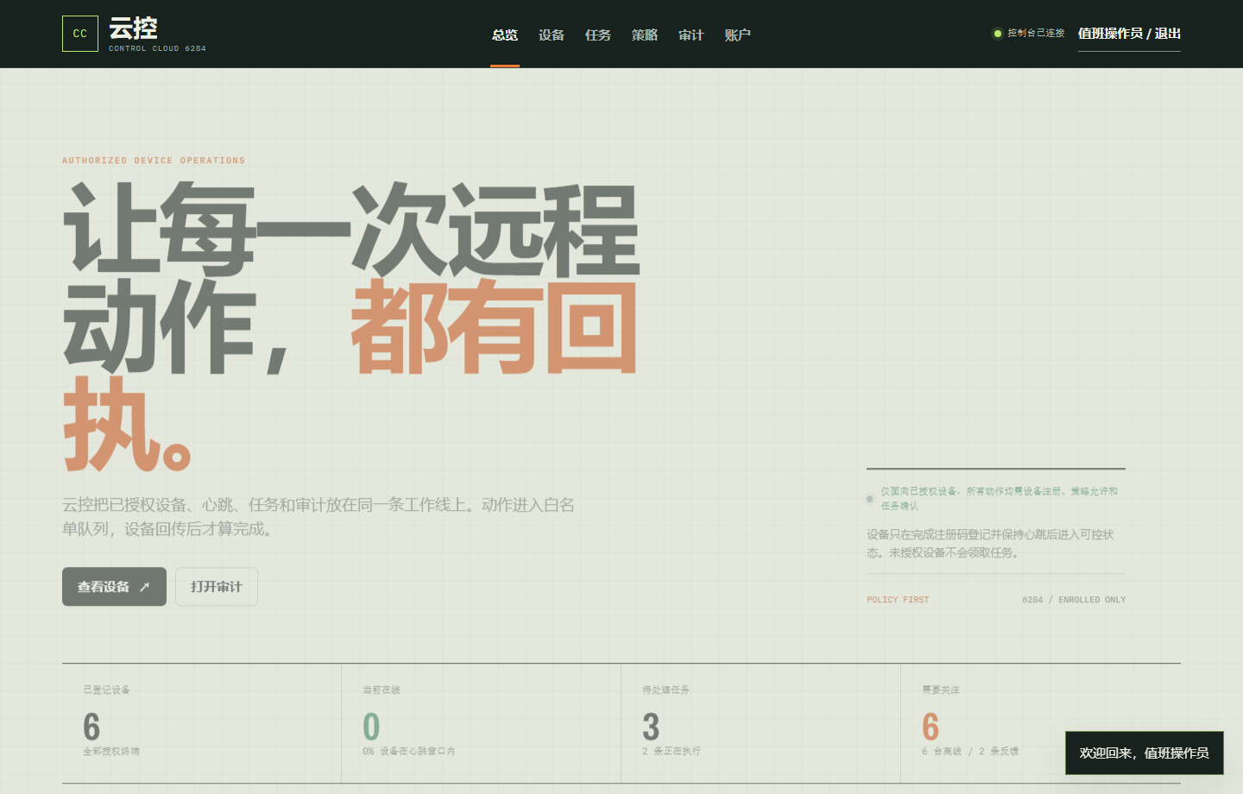Image resolution: width=1243 pixels, height=794 pixels.
Task: Click the 6284 / ENROLLED ONLY label
Action: coord(1074,600)
